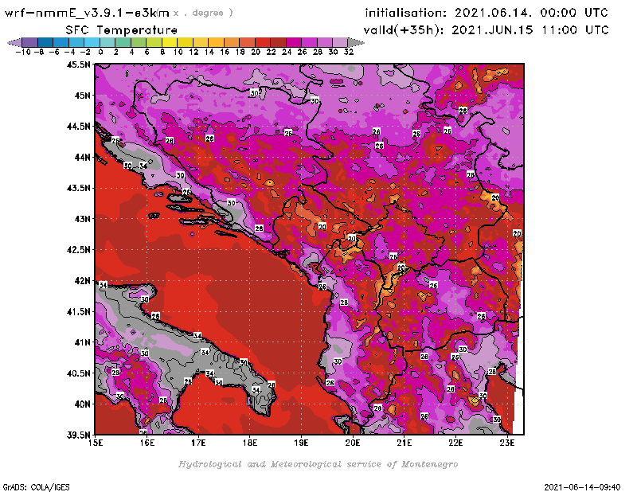The width and height of the screenshot is (637, 492).
Task: Click the '16' value under the color legend
Action: [x=225, y=53]
